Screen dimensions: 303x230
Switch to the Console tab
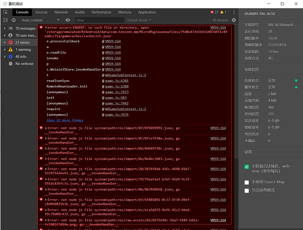(x=22, y=12)
